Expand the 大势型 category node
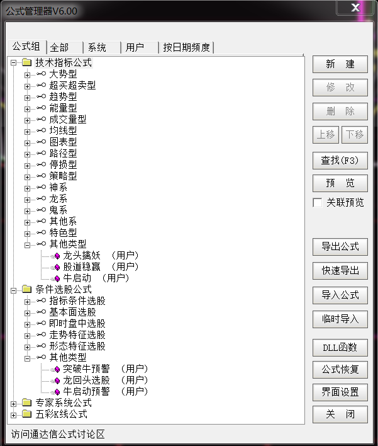This screenshot has width=378, height=446. click(x=27, y=74)
